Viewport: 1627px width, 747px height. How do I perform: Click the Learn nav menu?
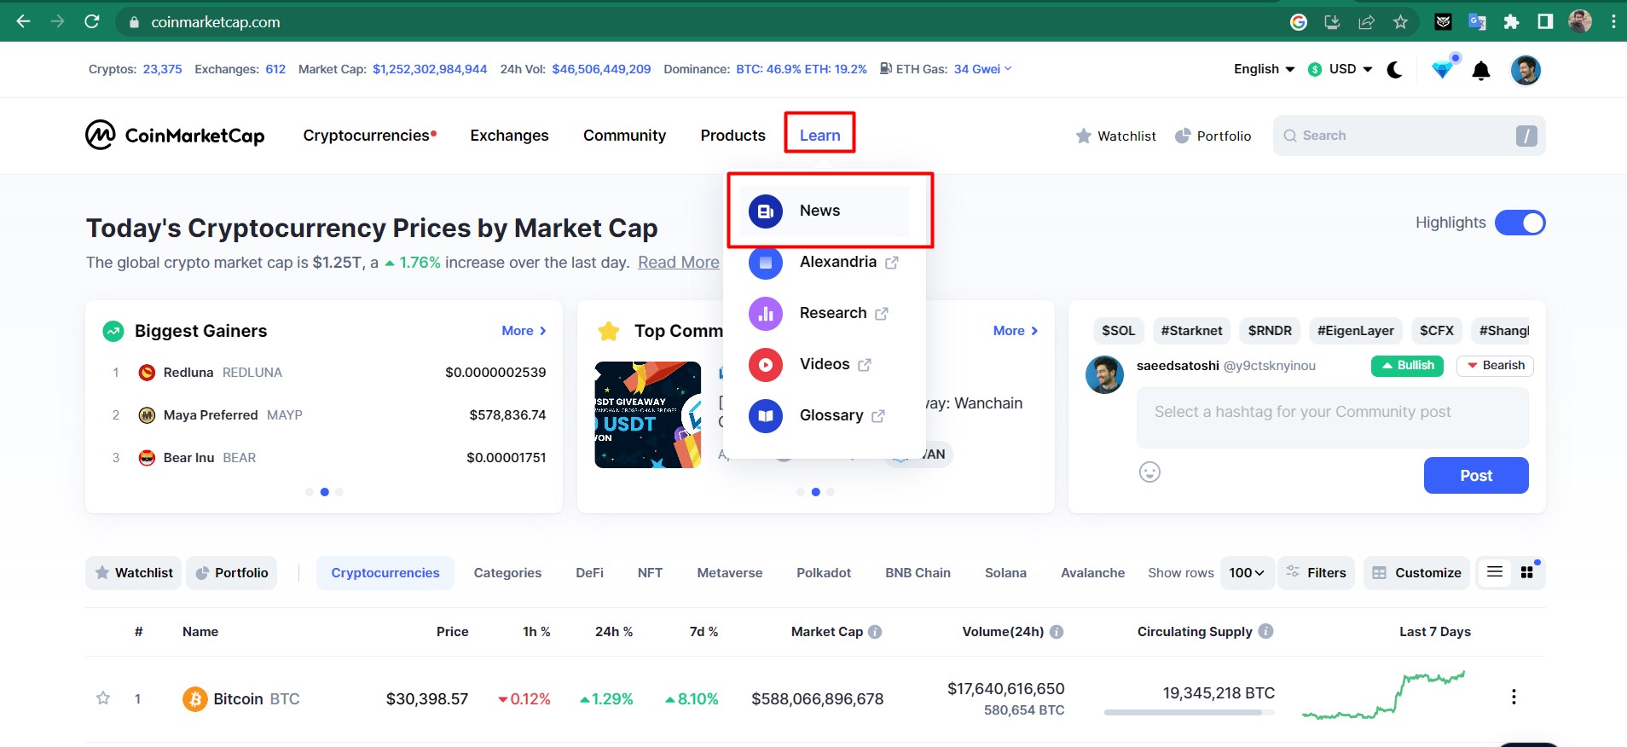[x=819, y=136]
